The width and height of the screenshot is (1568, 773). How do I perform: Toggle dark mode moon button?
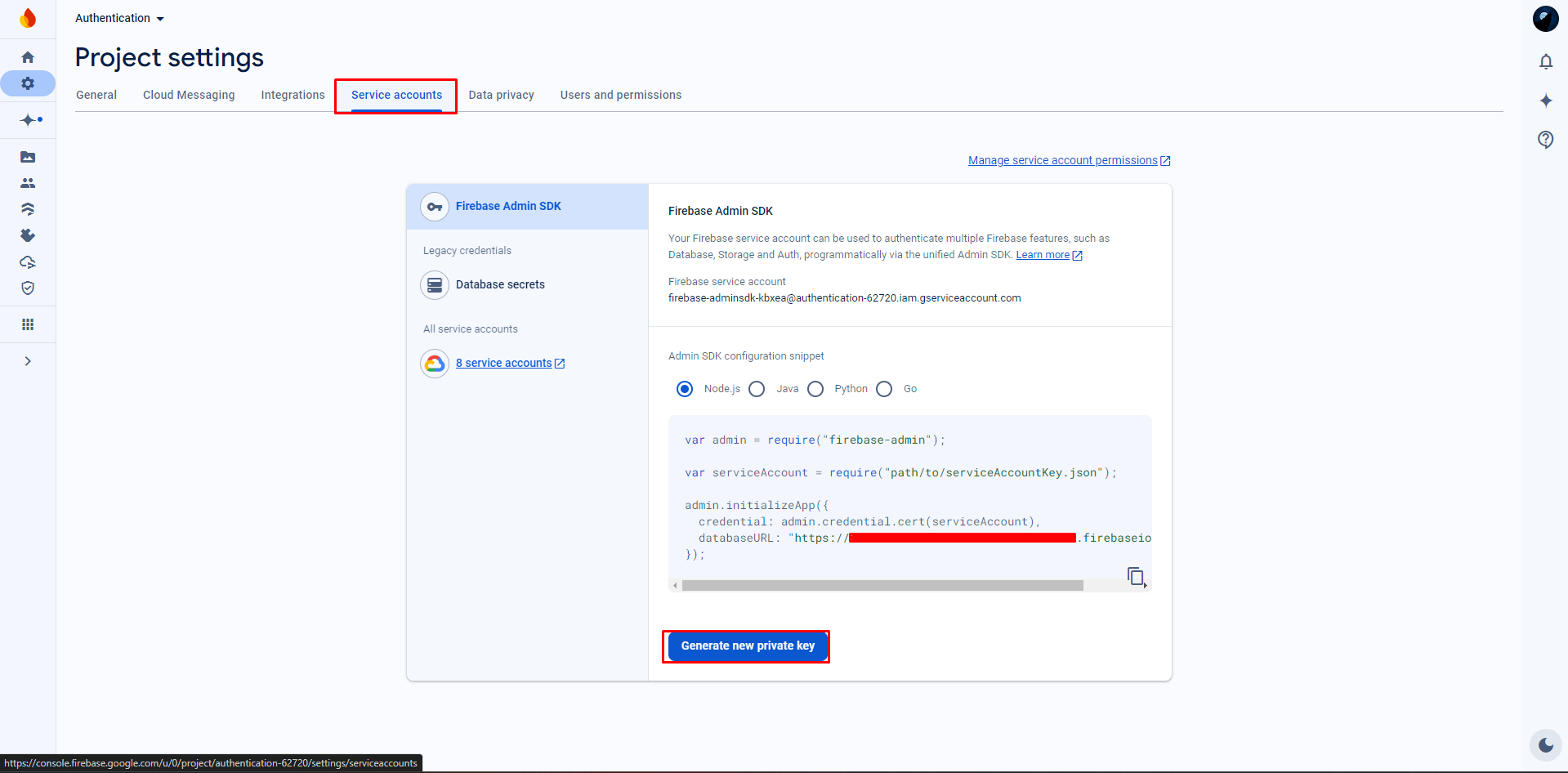tap(1545, 744)
